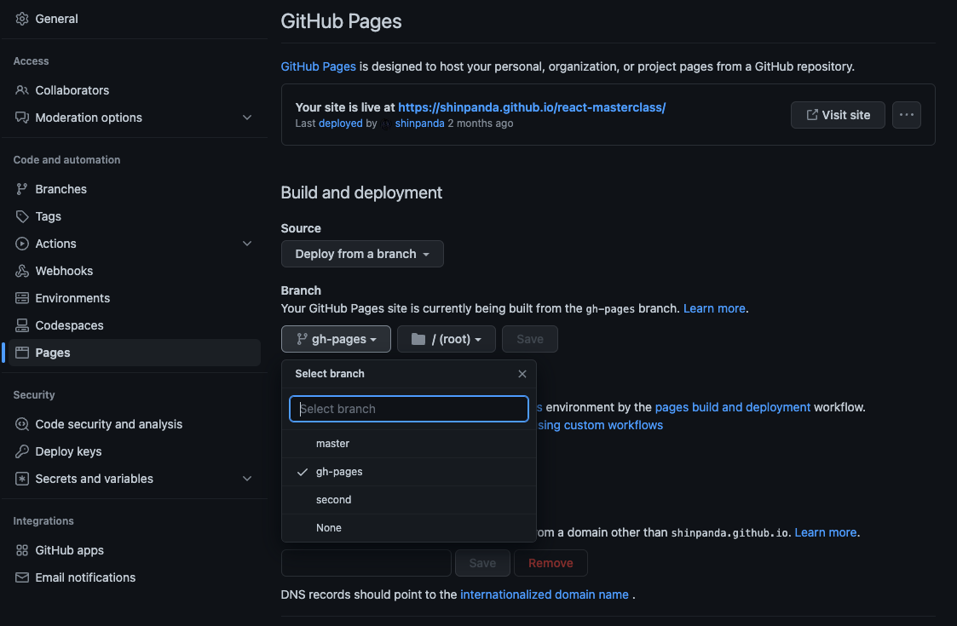Click the GitHub apps icon
This screenshot has height=626, width=957.
pos(23,550)
